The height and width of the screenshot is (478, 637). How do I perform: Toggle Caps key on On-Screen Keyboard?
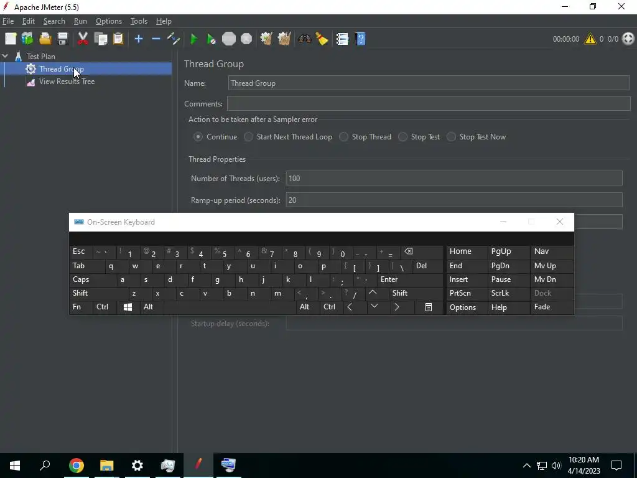tap(93, 279)
